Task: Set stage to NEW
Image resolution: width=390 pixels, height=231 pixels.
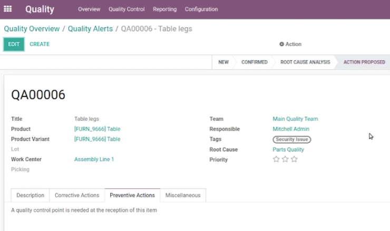Action: (x=223, y=62)
